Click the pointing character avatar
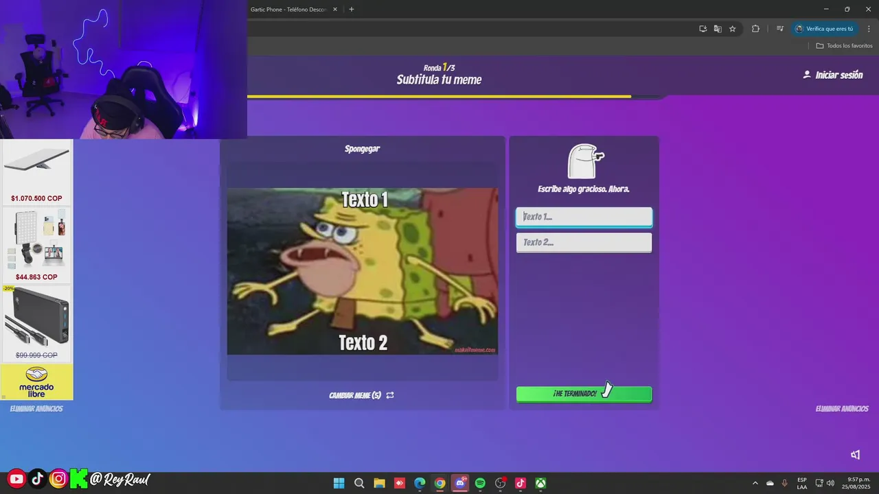The image size is (879, 494). click(x=586, y=161)
